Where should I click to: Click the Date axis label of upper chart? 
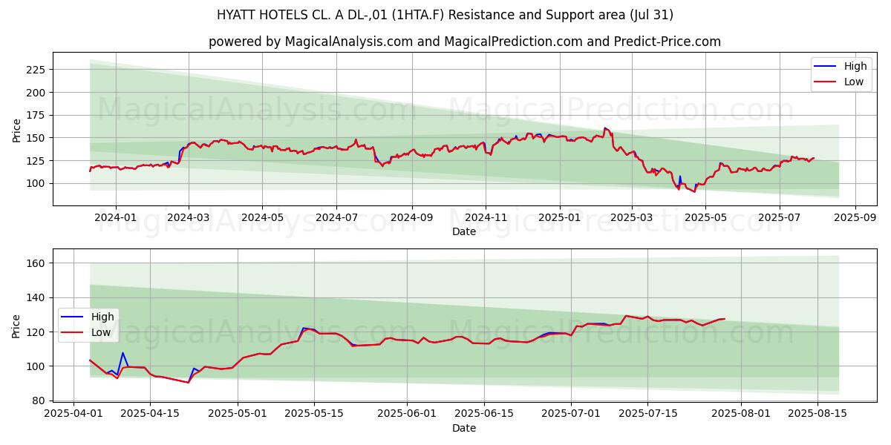(x=464, y=231)
